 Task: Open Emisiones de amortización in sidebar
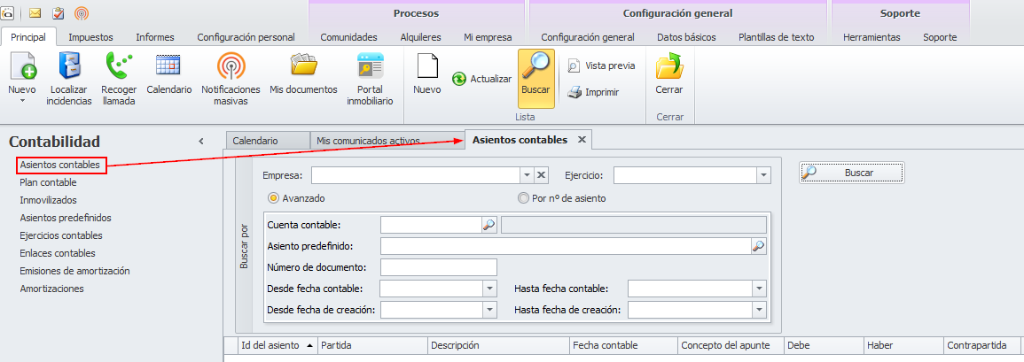tap(75, 271)
